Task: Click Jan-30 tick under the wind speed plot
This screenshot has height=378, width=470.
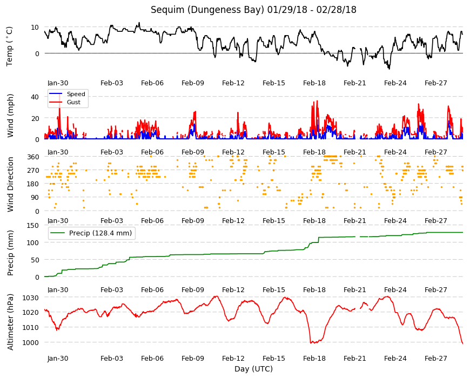Action: [58, 152]
